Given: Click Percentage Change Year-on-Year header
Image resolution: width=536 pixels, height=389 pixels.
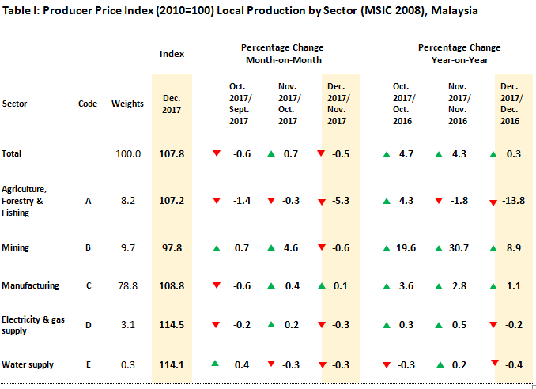Looking at the screenshot, I should [459, 54].
